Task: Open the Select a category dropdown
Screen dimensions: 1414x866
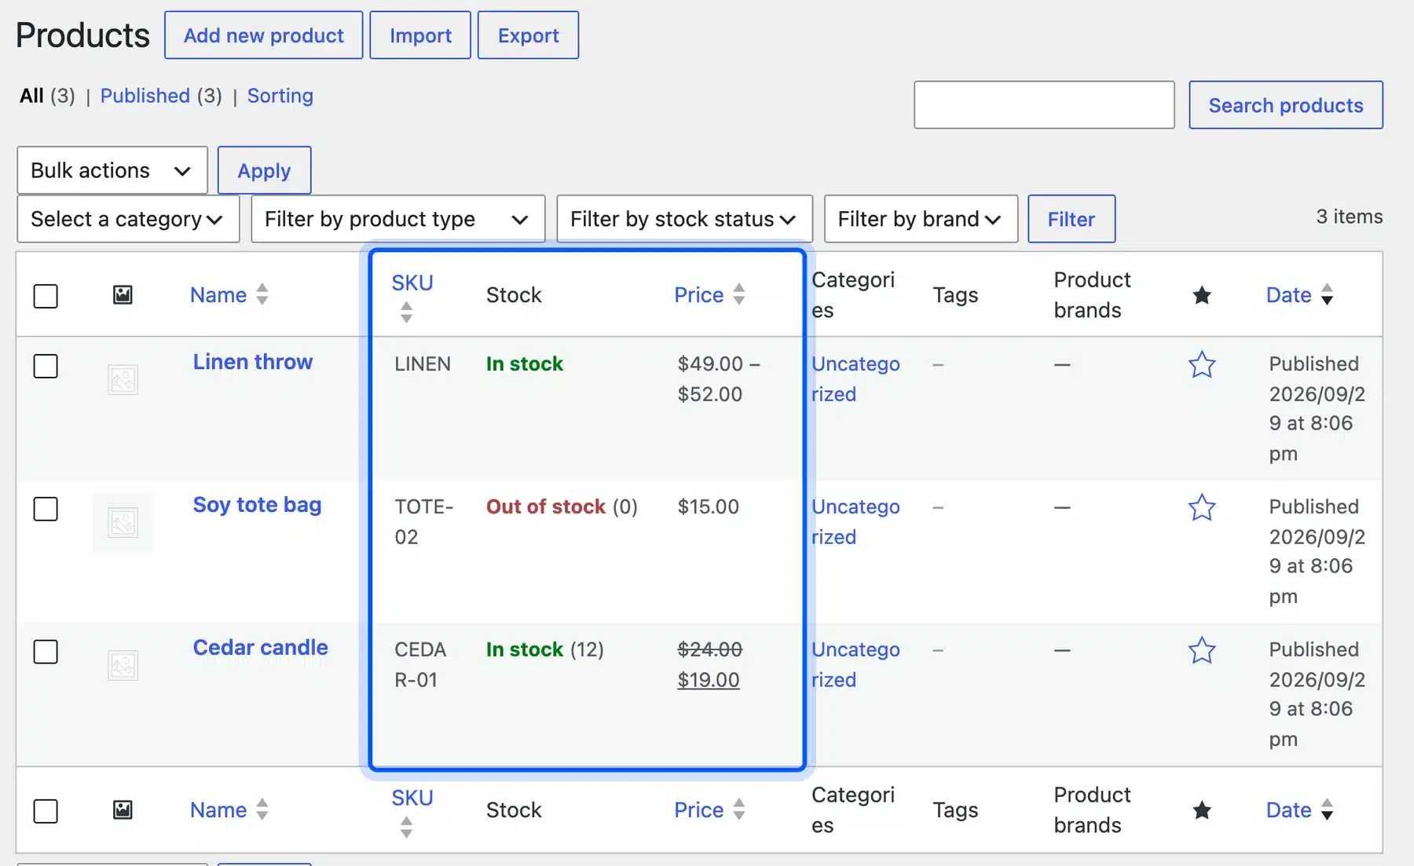Action: click(x=128, y=219)
